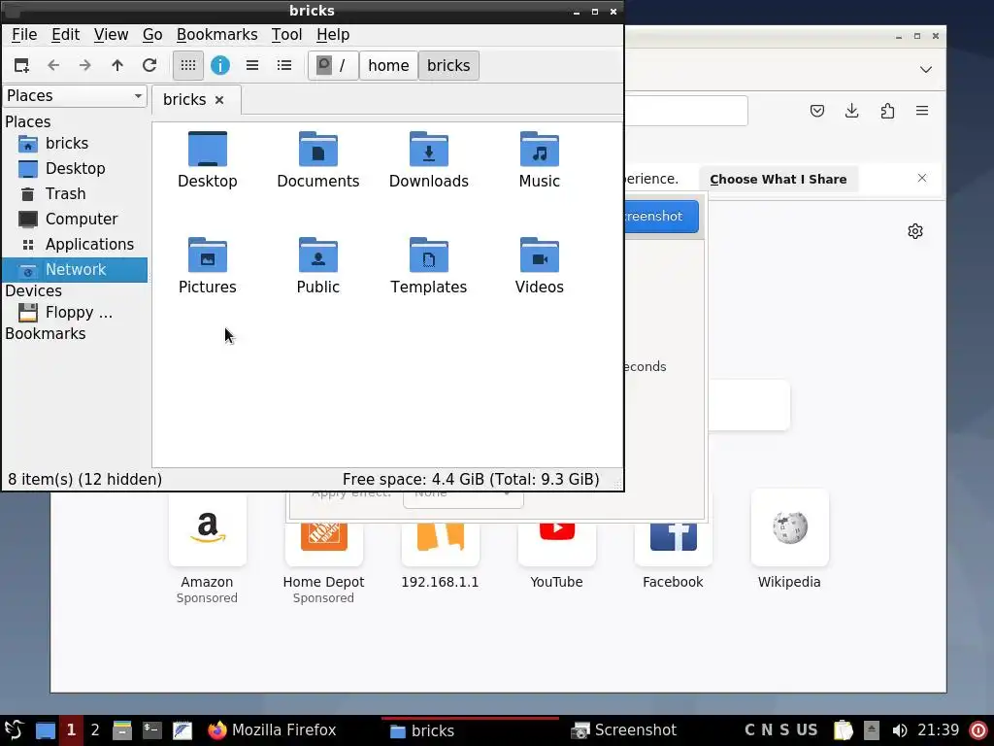Open new tab icon in file manager toolbar
994x746 pixels.
[21, 65]
